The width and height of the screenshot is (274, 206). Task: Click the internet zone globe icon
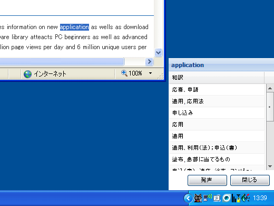point(27,74)
